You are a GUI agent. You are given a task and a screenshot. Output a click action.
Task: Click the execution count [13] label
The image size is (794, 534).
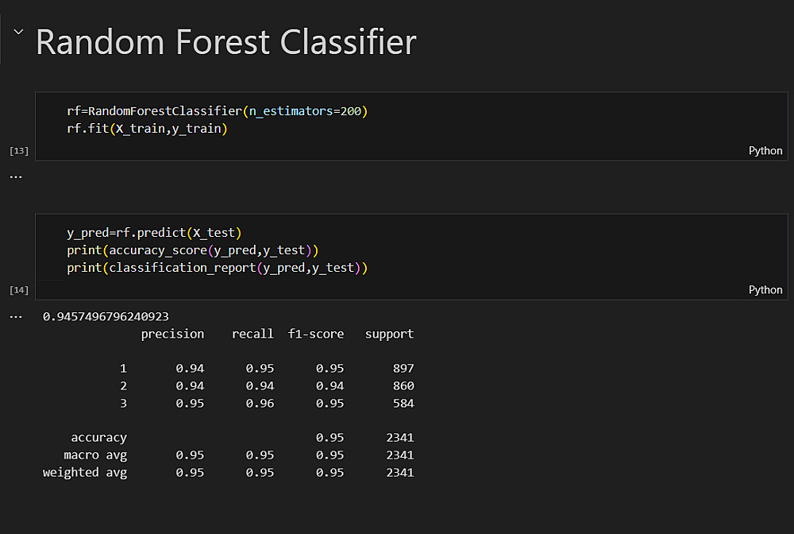click(x=18, y=151)
